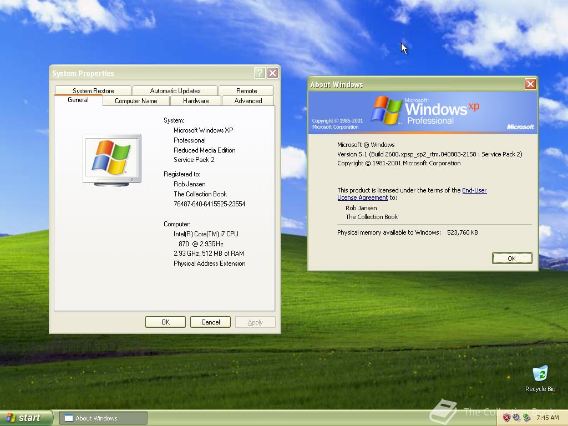Click 'The Collection Book' in About Windows
The image size is (568, 426).
click(x=372, y=217)
